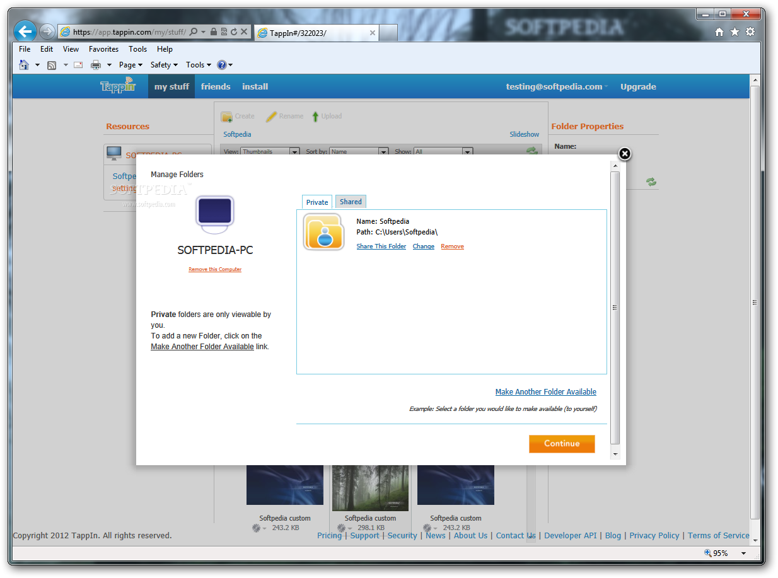Click the RSS feeds icon
The width and height of the screenshot is (778, 578).
(x=52, y=65)
